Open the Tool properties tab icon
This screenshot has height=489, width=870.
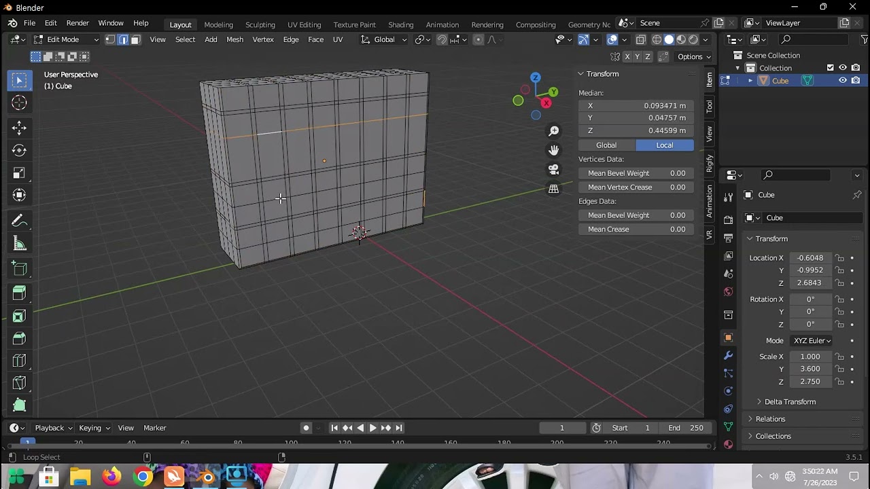729,197
